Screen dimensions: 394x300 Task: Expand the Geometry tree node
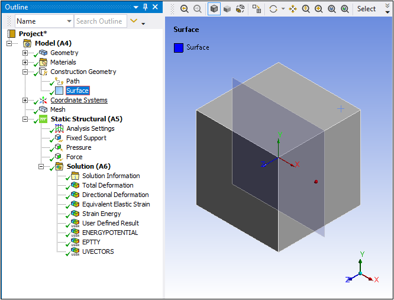coord(25,53)
